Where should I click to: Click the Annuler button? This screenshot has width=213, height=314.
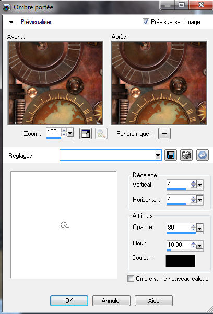(111, 300)
